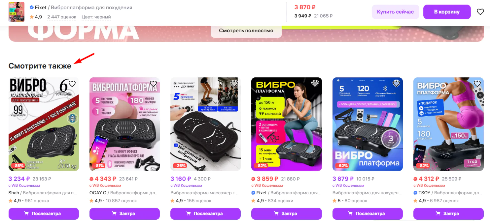This screenshot has height=221, width=490.
Task: Open the Fixet brand link in header
Action: [x=41, y=8]
